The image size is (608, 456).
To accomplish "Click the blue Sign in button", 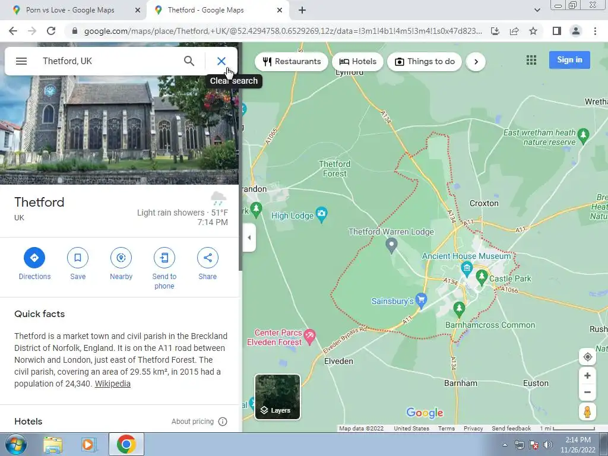I will pyautogui.click(x=569, y=60).
